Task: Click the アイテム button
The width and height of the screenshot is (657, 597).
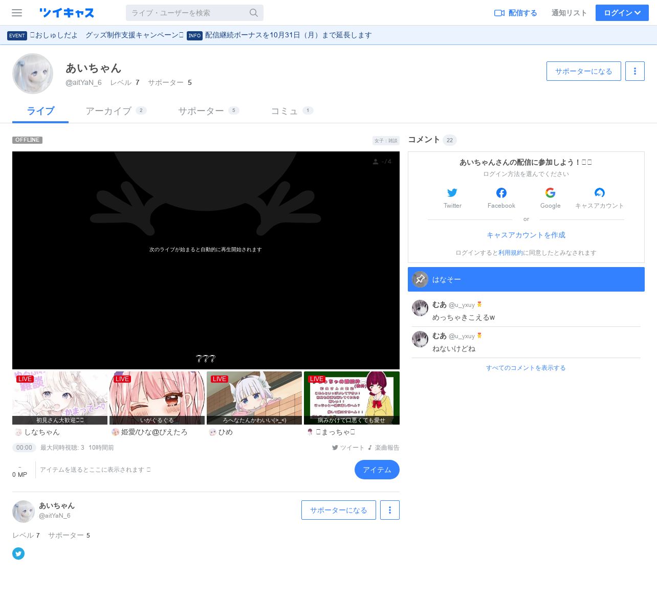Action: coord(377,470)
